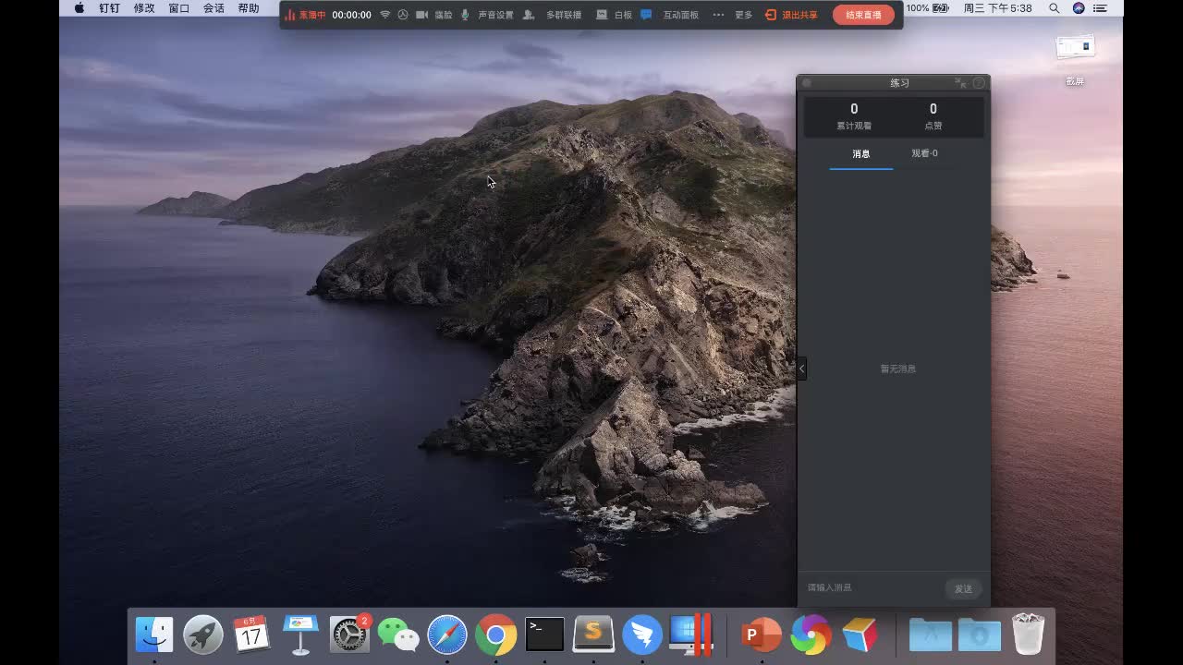Collapse the 练习 panel using the side arrow

801,369
